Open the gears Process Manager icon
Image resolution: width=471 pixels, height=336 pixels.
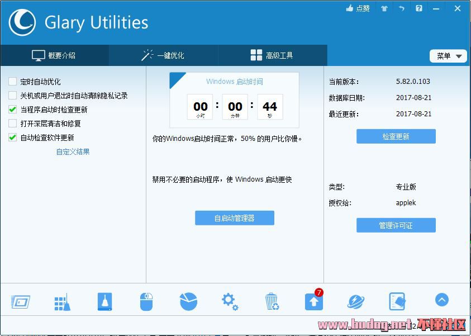pos(230,301)
